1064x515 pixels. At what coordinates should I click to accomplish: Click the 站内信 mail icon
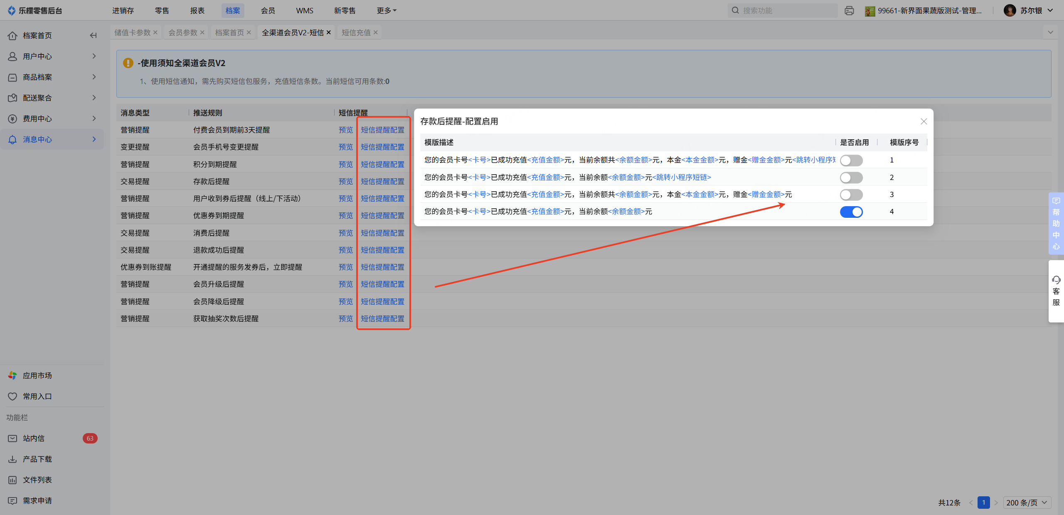(x=12, y=438)
